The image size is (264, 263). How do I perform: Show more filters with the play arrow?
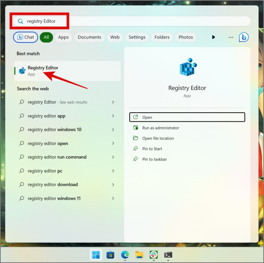pos(214,37)
